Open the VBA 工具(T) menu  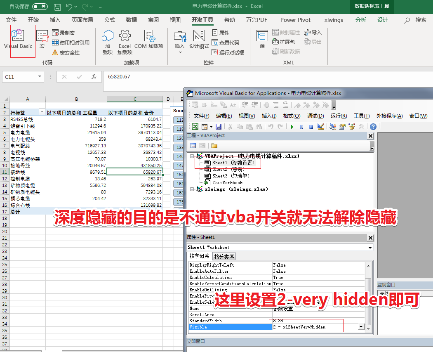pyautogui.click(x=362, y=116)
